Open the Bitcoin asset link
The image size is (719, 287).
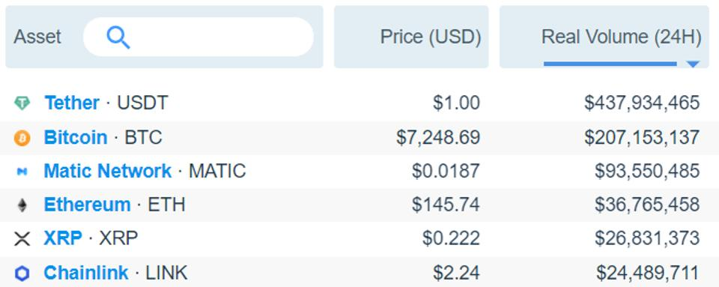tap(76, 137)
